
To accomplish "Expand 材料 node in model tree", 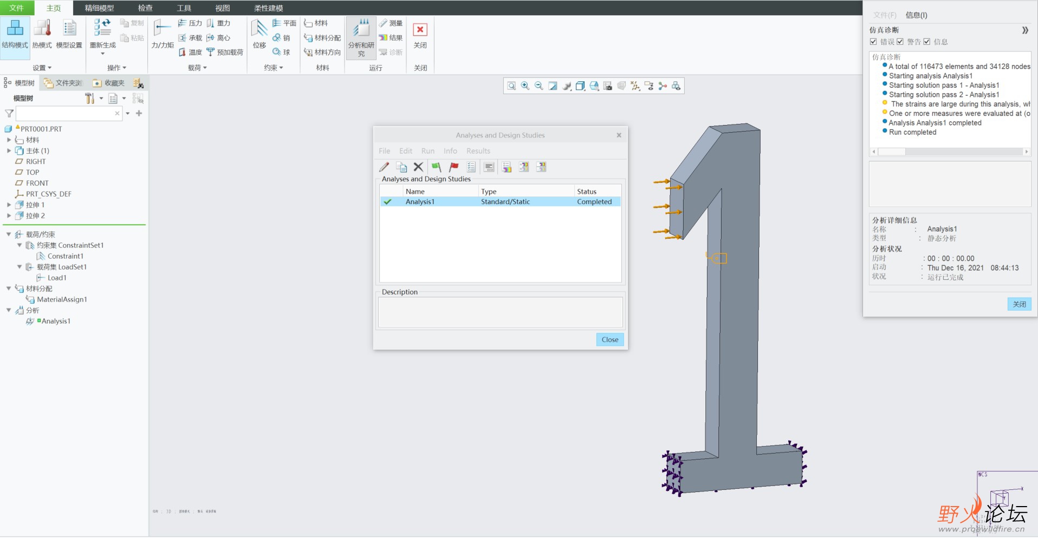I will tap(9, 140).
